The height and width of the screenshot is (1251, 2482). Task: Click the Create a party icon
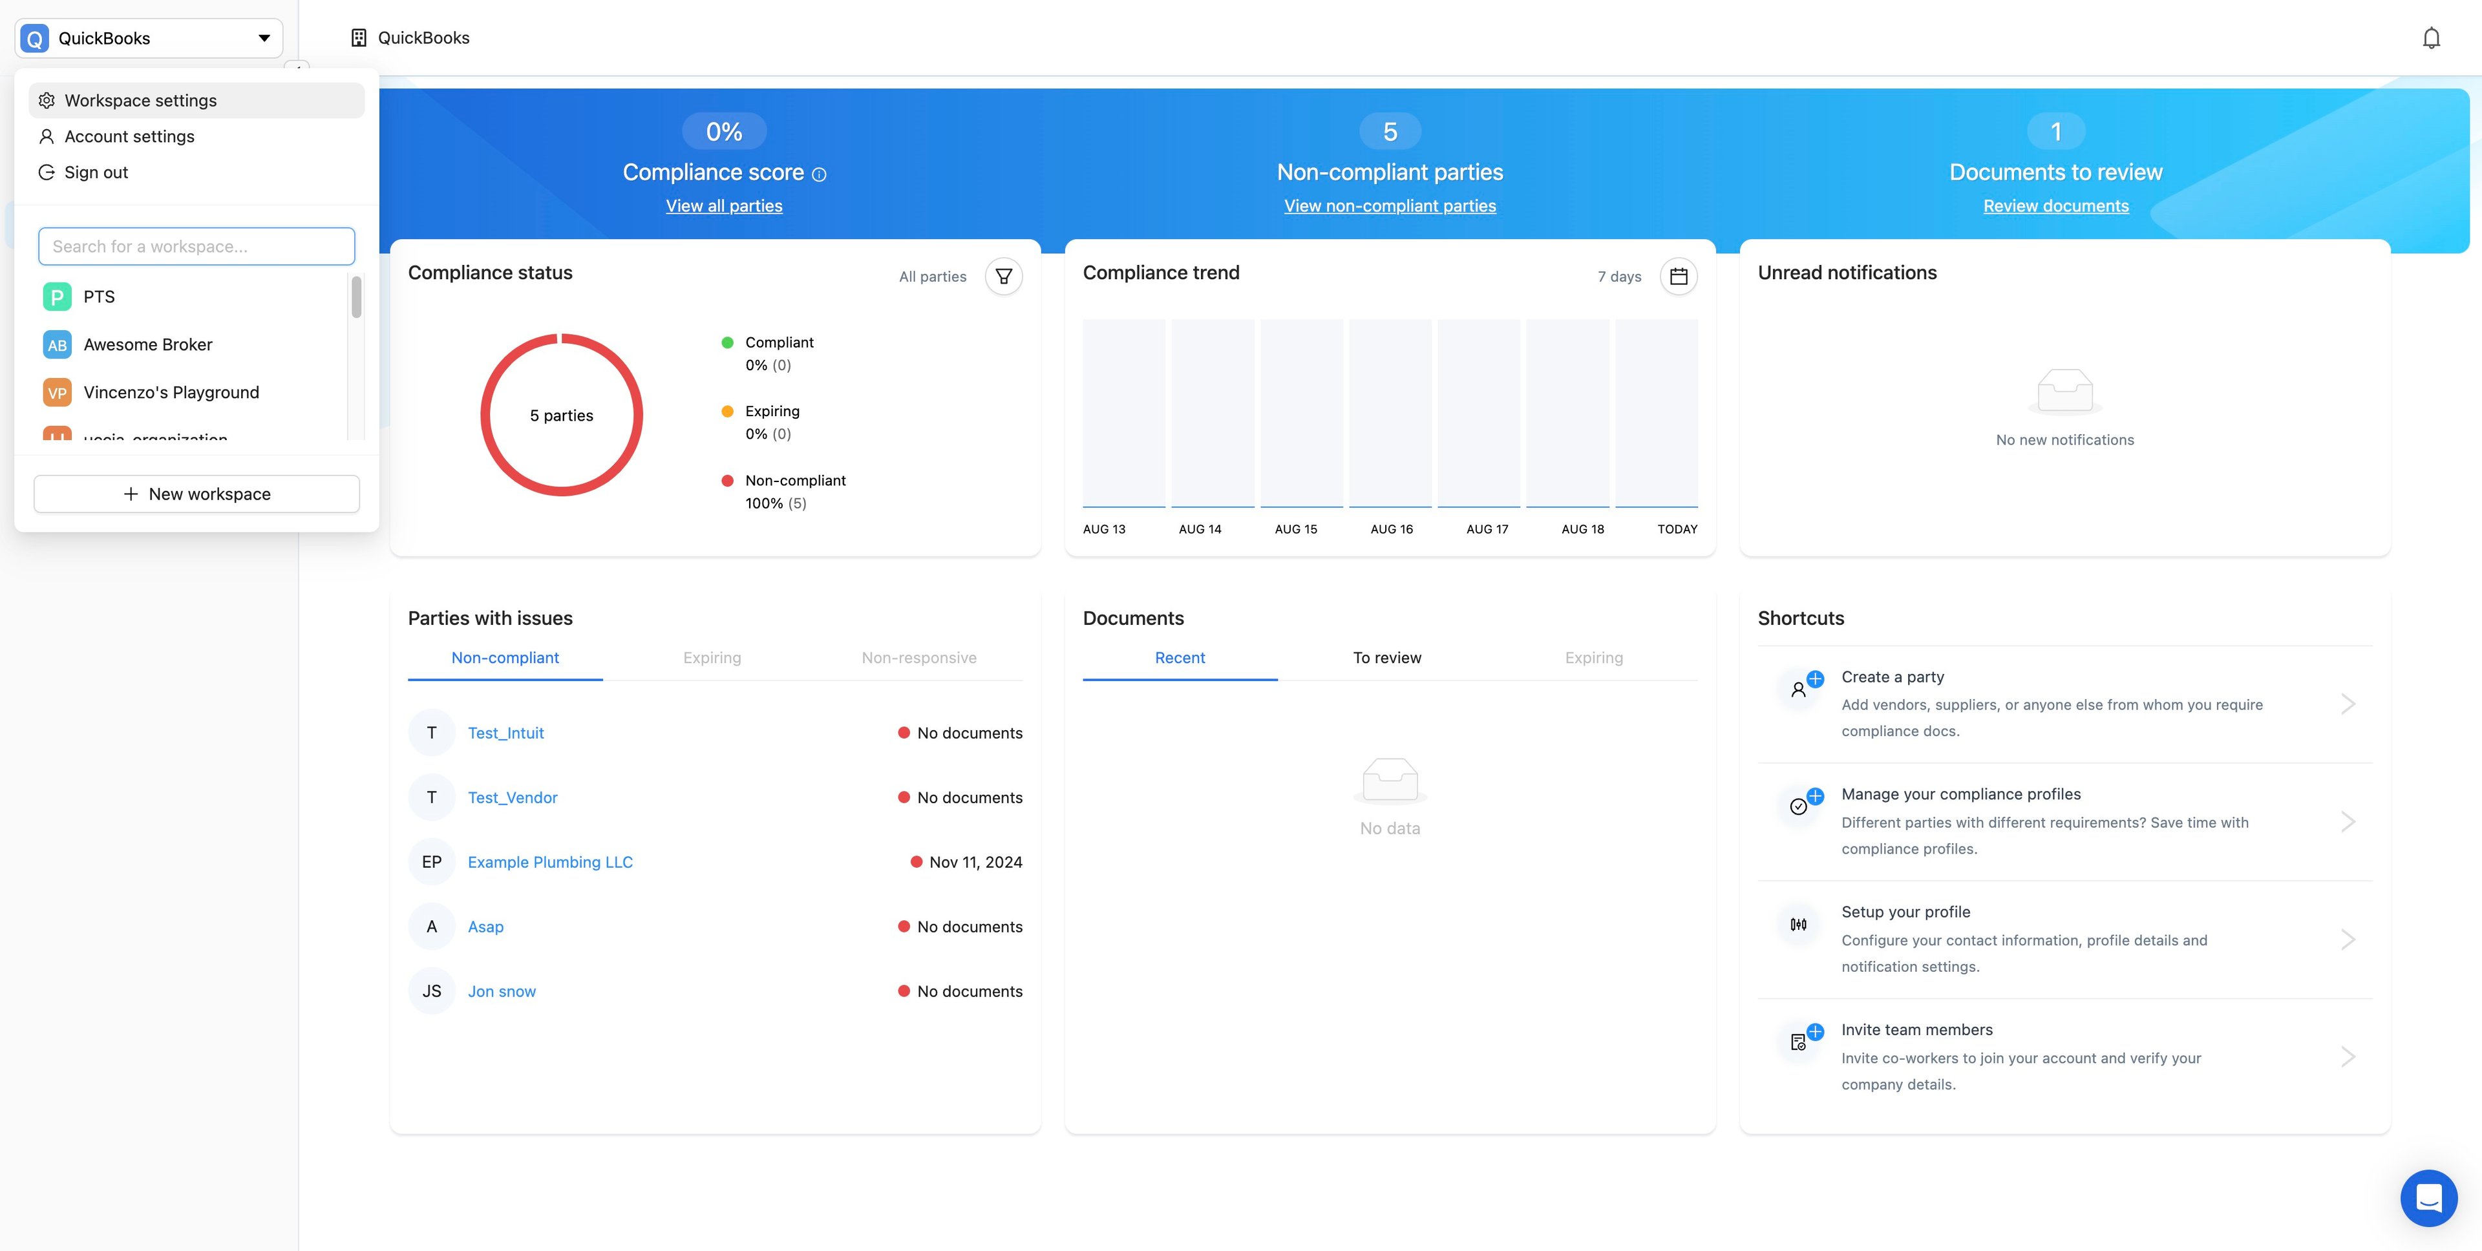(x=1799, y=689)
